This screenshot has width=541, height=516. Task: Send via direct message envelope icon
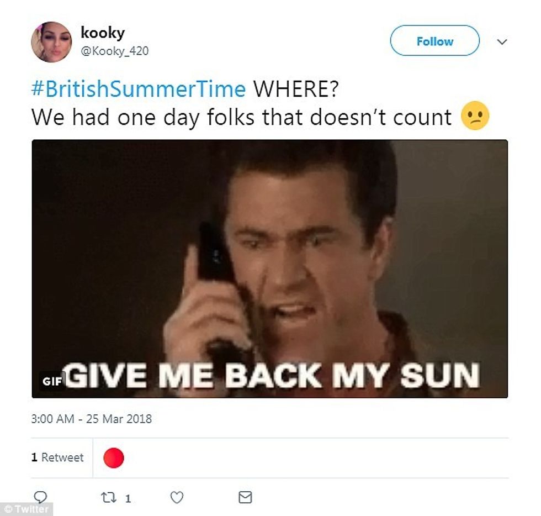coord(245,497)
